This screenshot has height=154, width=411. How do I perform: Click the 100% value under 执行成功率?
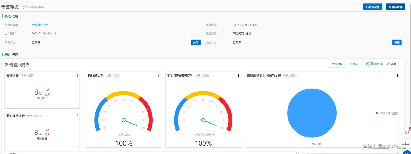124,143
